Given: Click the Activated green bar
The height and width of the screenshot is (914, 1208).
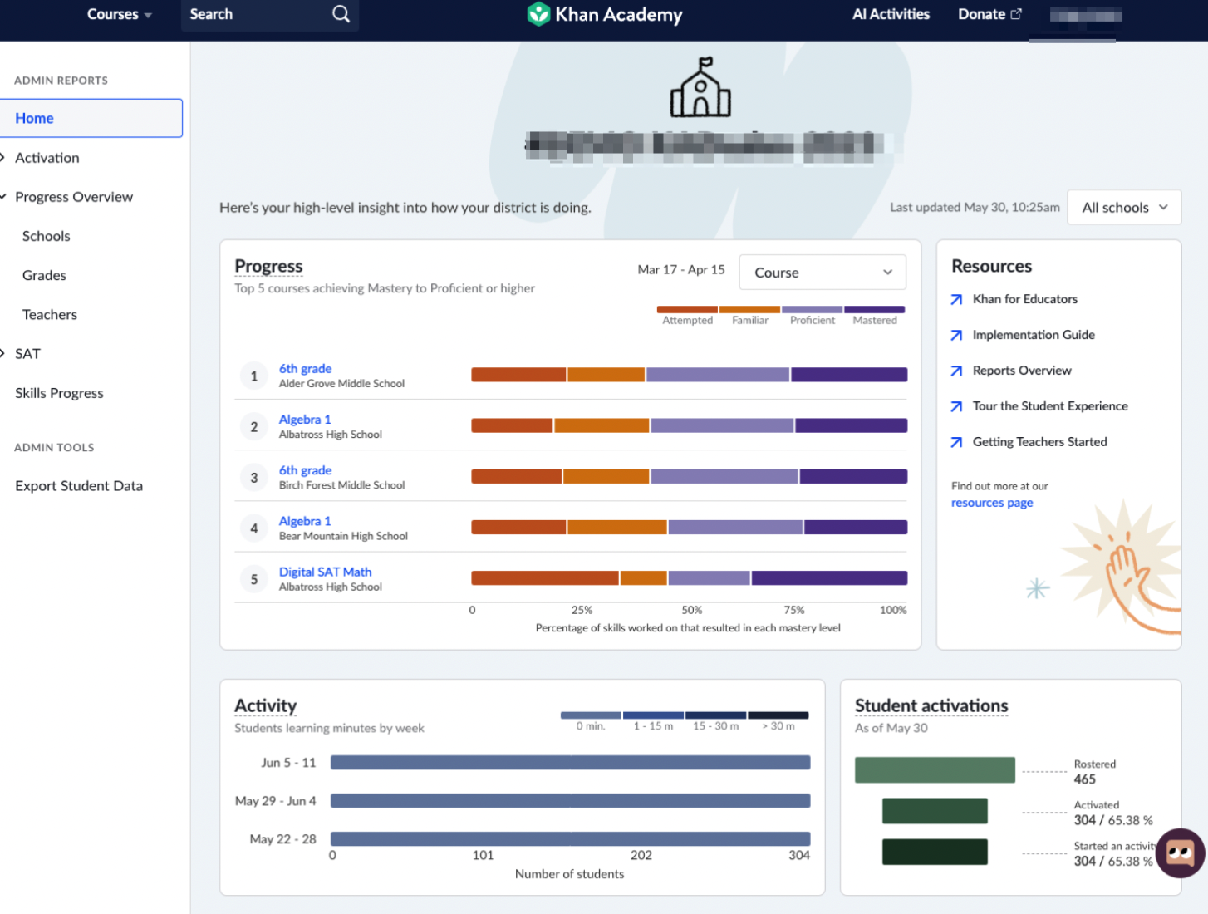Looking at the screenshot, I should [x=935, y=811].
